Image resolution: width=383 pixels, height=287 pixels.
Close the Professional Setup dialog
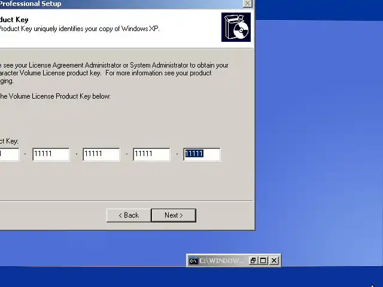click(x=248, y=4)
